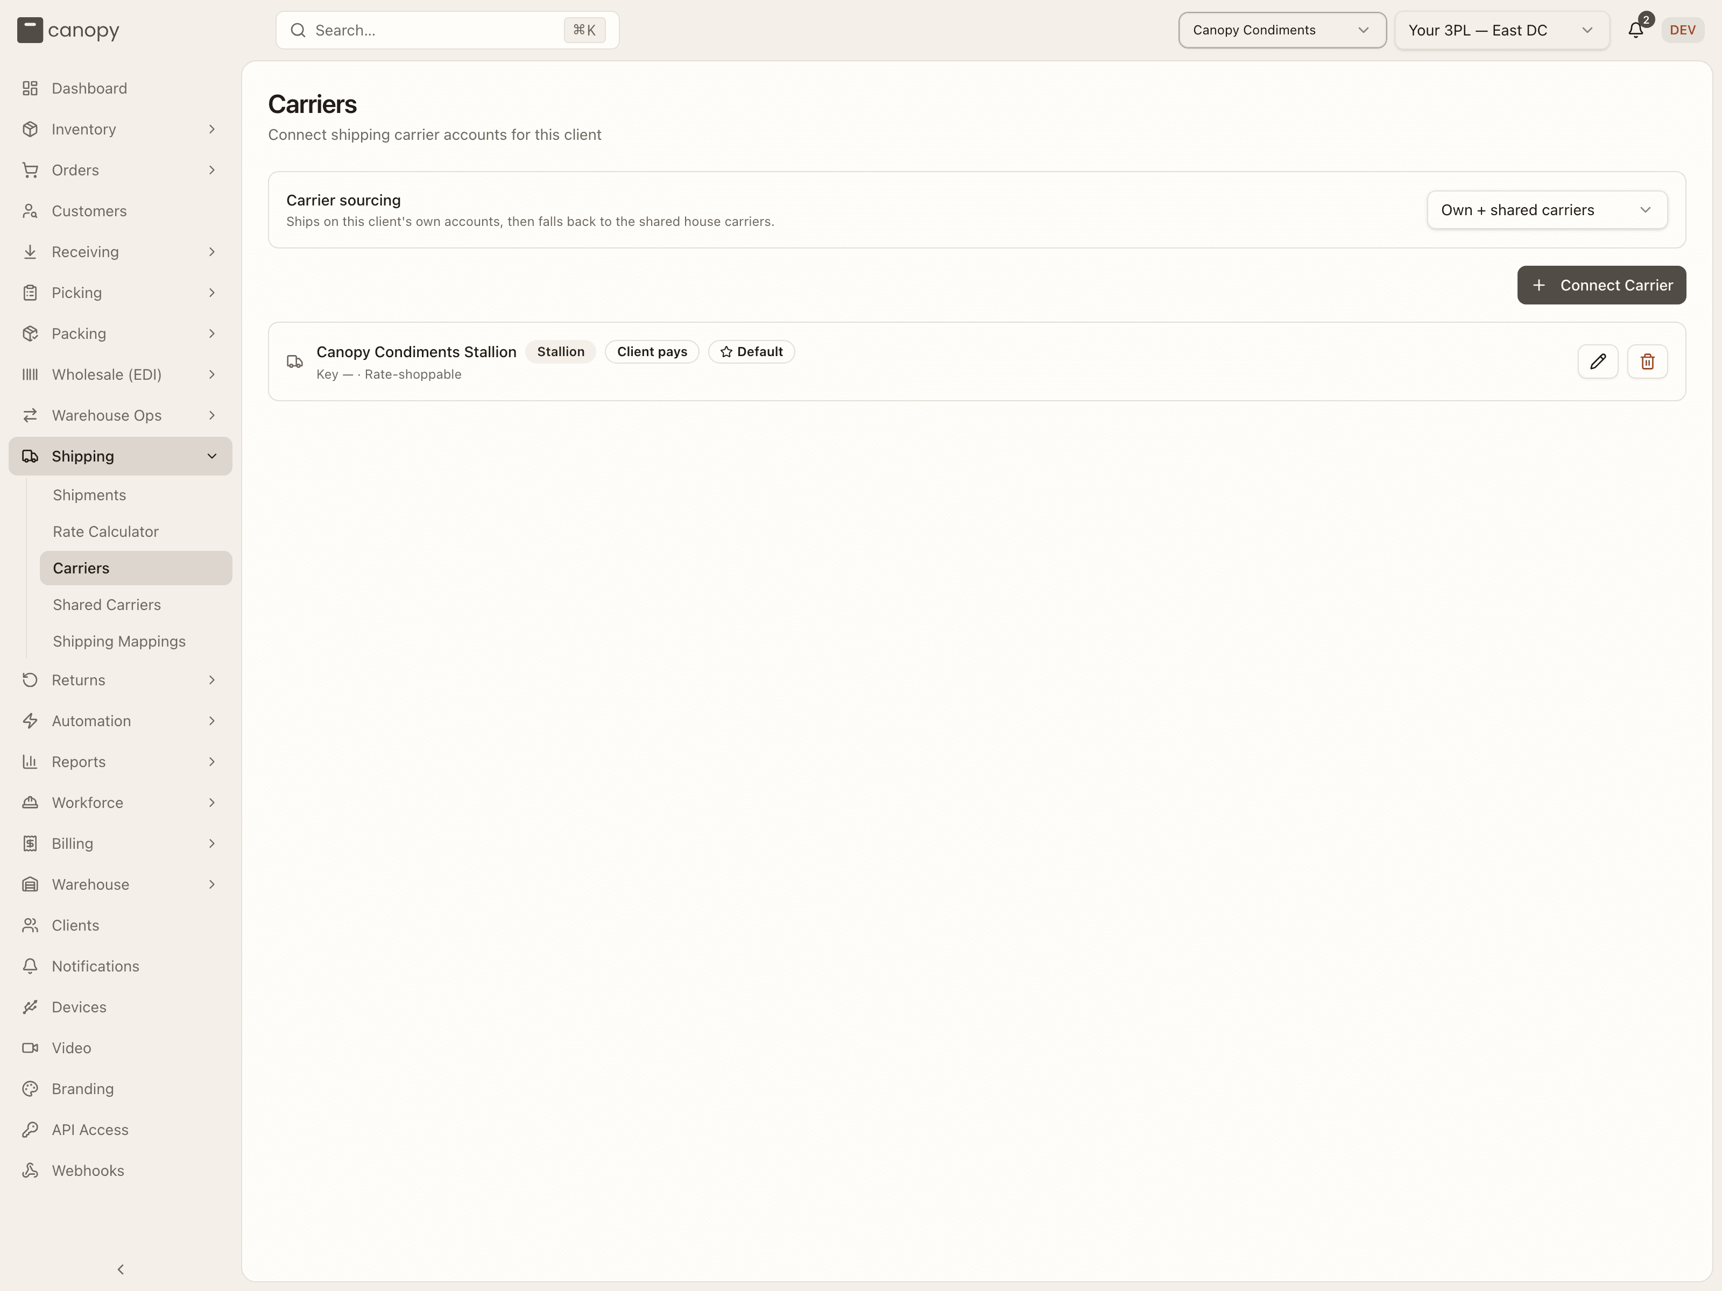Click the Branding palette icon
Screen dimensions: 1722x1291
pyautogui.click(x=30, y=1089)
